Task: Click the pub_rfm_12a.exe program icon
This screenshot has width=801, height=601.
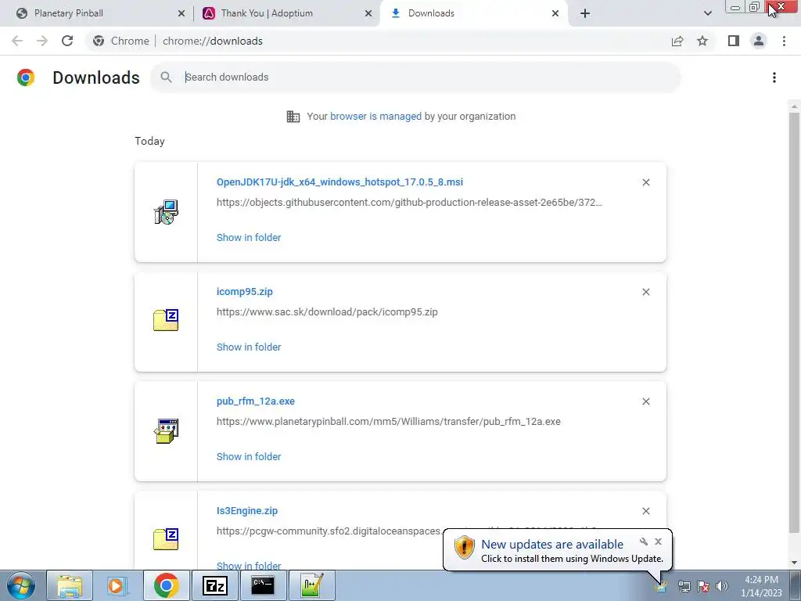Action: 166,431
